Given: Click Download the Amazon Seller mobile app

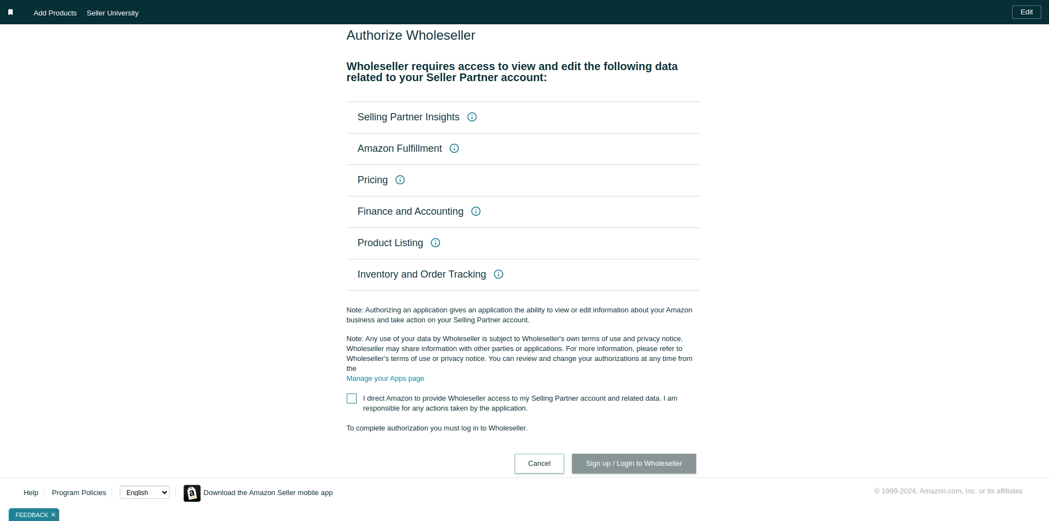Looking at the screenshot, I should point(268,493).
